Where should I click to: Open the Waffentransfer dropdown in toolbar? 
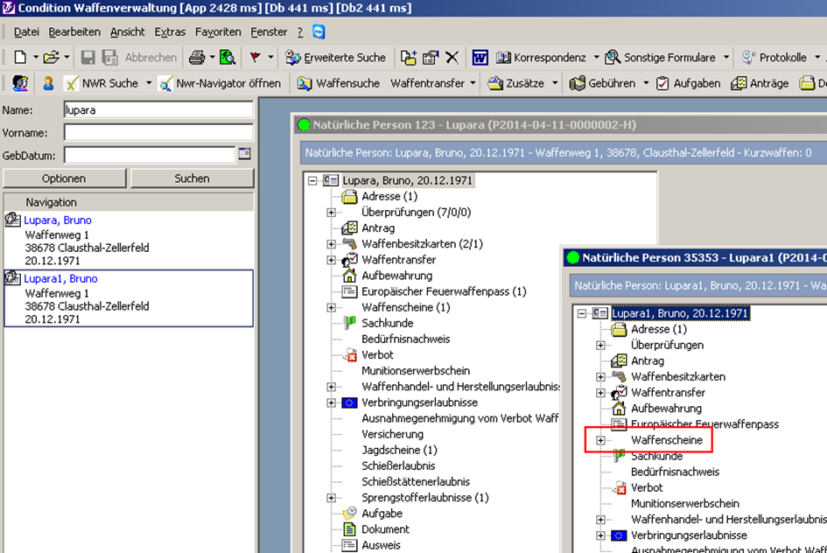coord(473,83)
